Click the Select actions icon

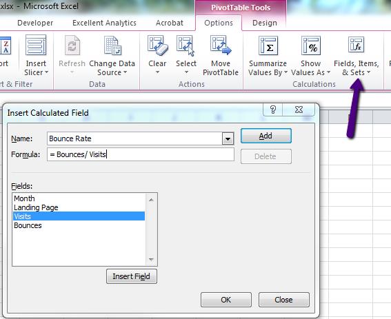click(x=186, y=45)
